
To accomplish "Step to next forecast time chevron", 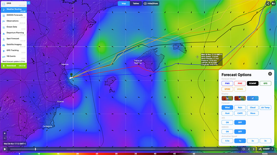I will (x=253, y=149).
